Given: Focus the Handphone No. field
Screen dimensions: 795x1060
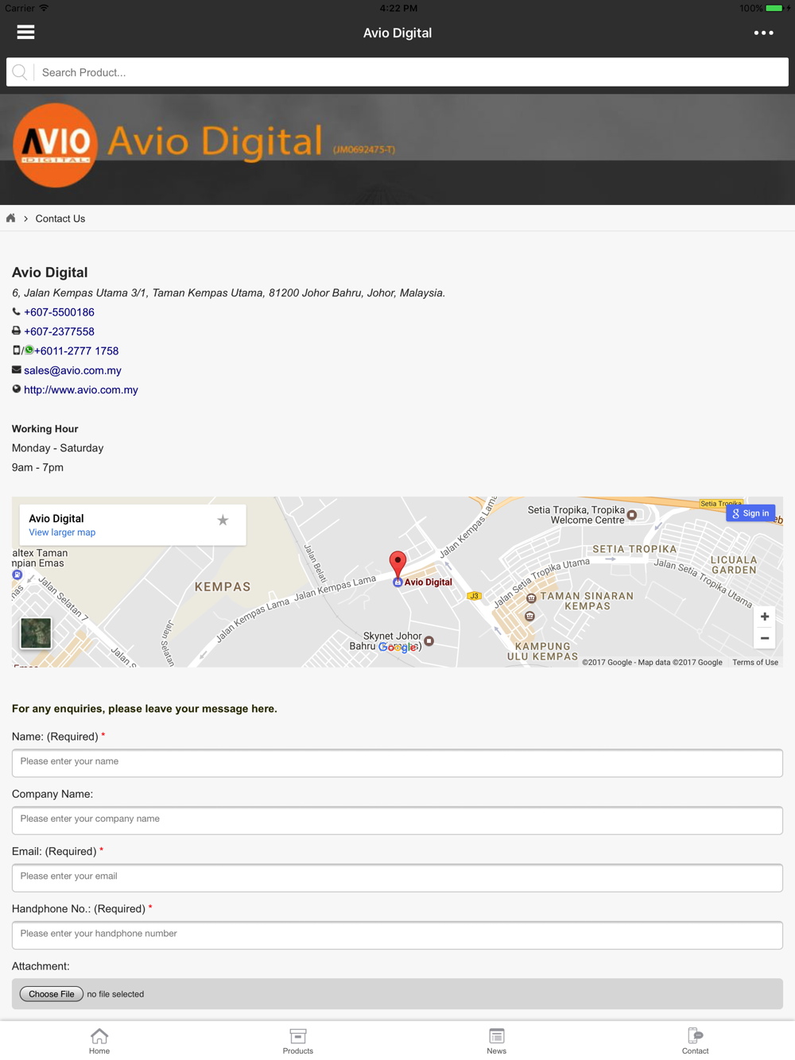Looking at the screenshot, I should click(x=397, y=934).
